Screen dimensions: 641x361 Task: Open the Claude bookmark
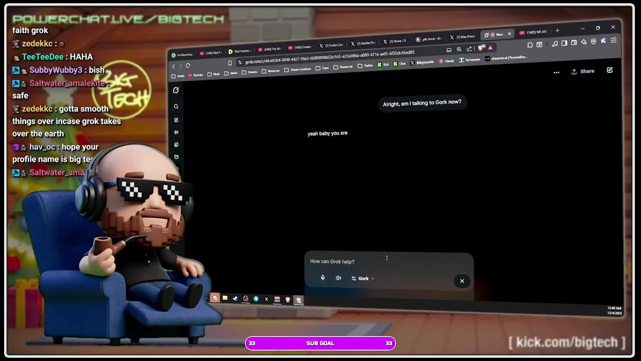coord(448,61)
